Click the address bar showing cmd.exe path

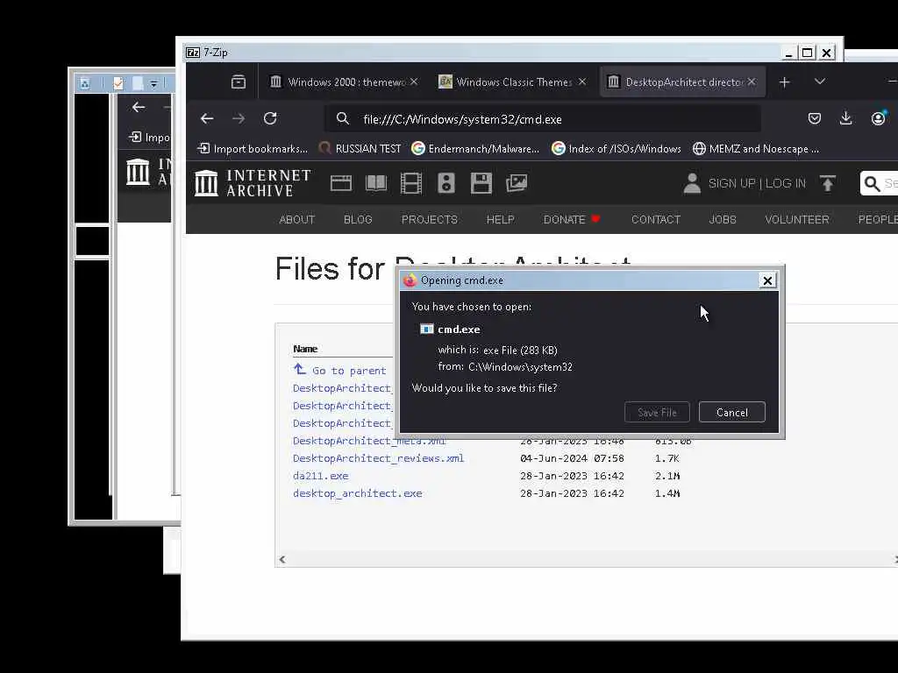(x=542, y=119)
